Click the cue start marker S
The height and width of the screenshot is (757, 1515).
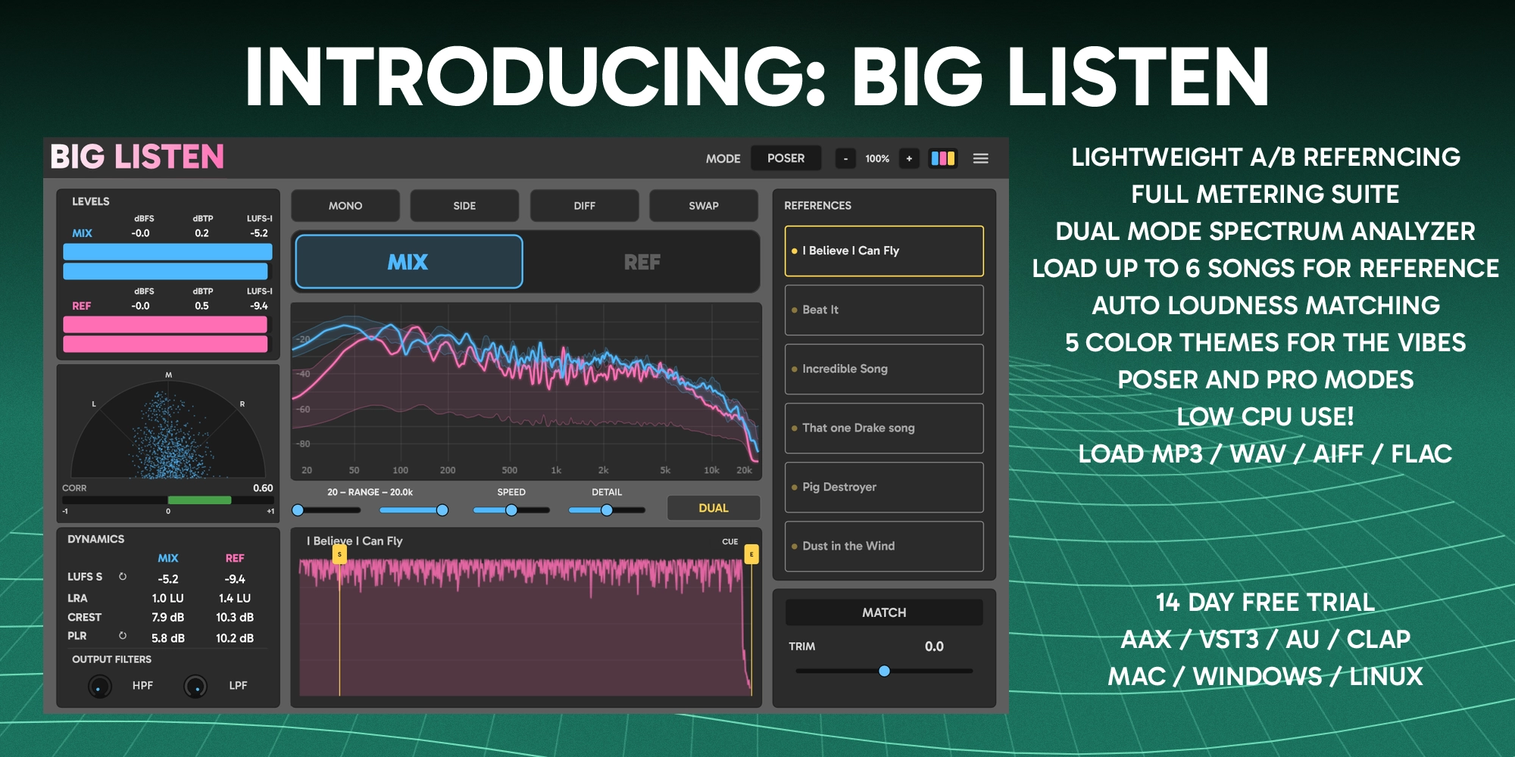(x=339, y=555)
